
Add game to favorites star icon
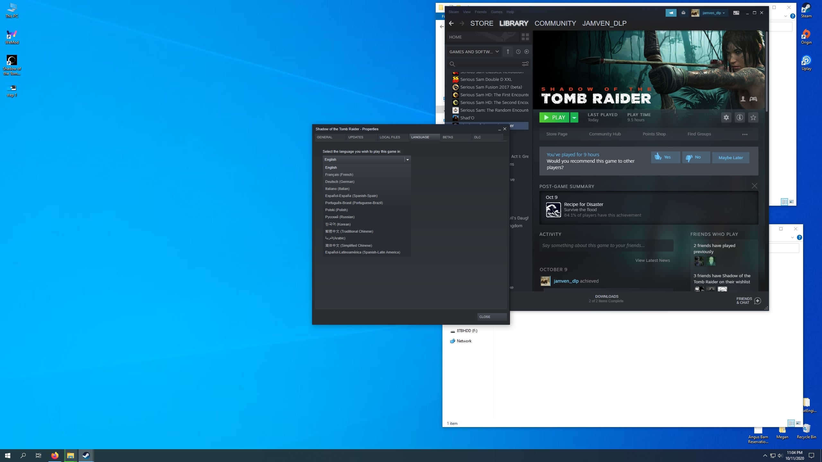(x=753, y=117)
